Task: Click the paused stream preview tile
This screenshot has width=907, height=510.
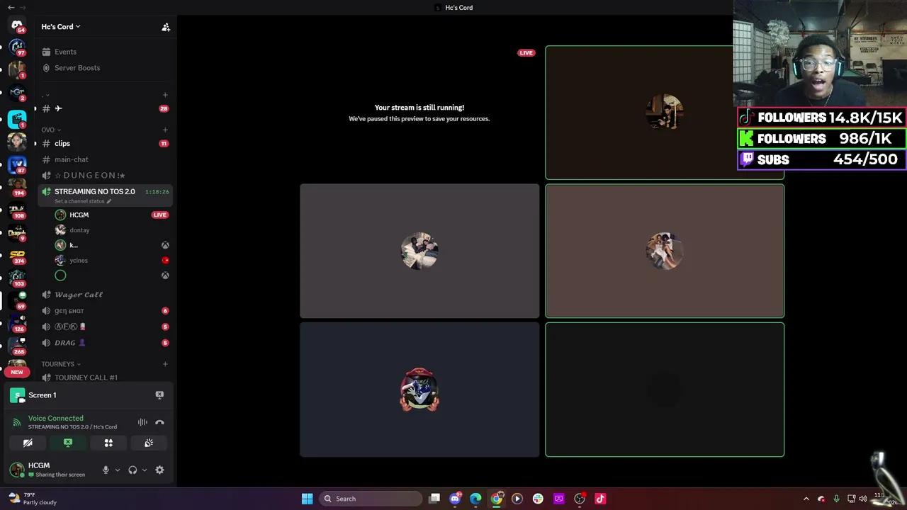Action: click(419, 113)
